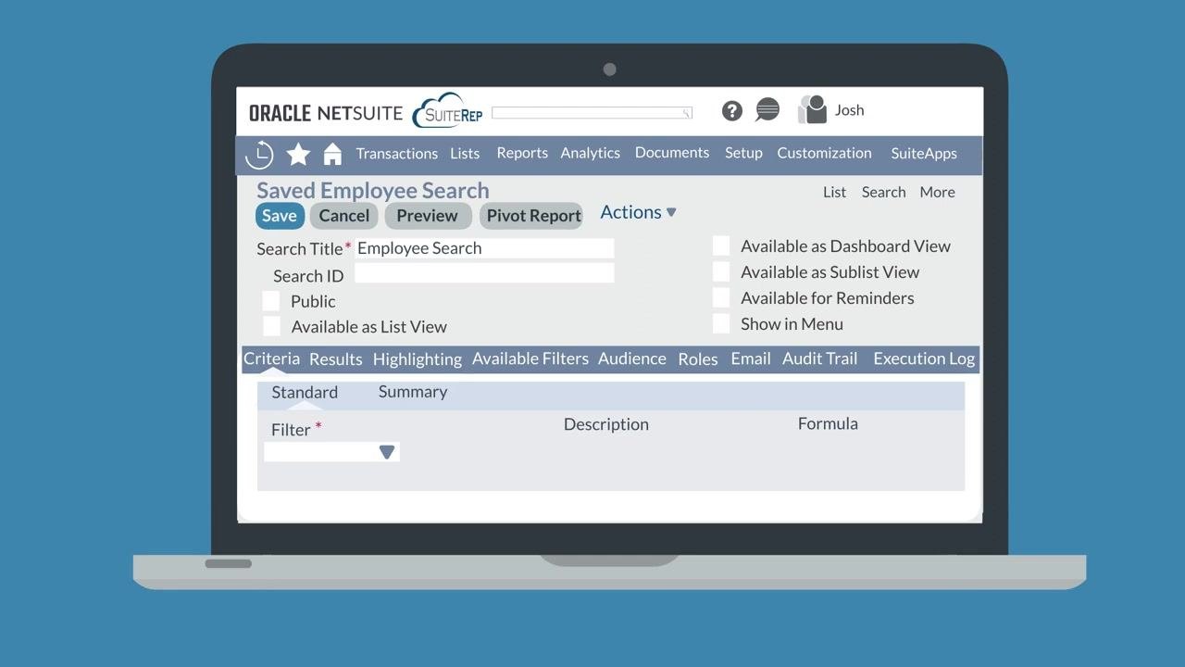The height and width of the screenshot is (667, 1185).
Task: Click the More link
Action: tap(937, 192)
